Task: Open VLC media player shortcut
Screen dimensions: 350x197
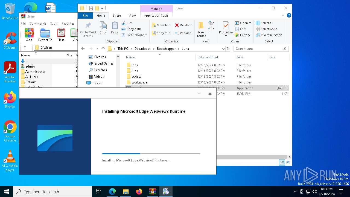Action: coord(10,161)
